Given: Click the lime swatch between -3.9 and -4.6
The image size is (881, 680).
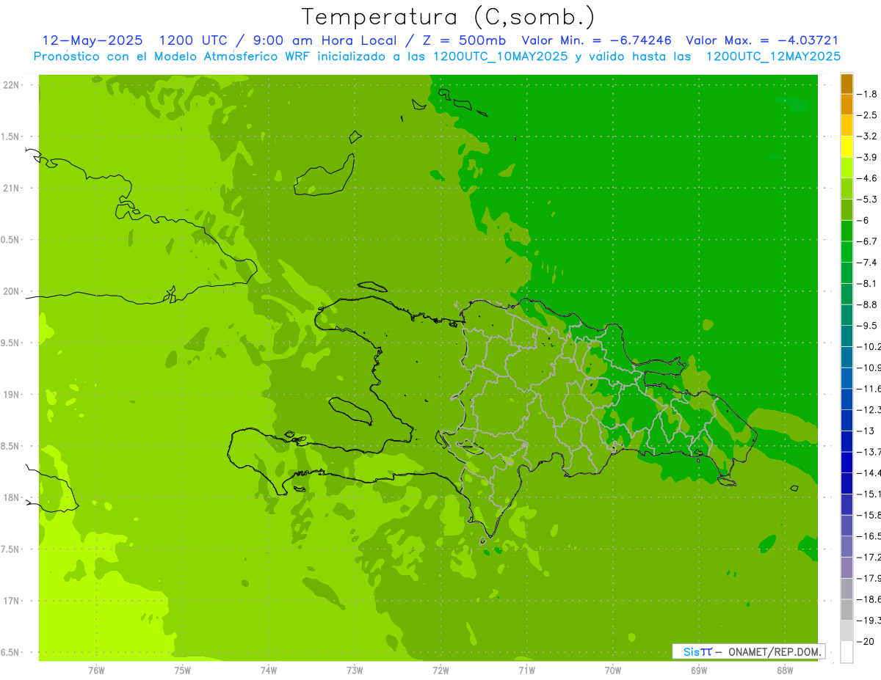Looking at the screenshot, I should click(846, 167).
